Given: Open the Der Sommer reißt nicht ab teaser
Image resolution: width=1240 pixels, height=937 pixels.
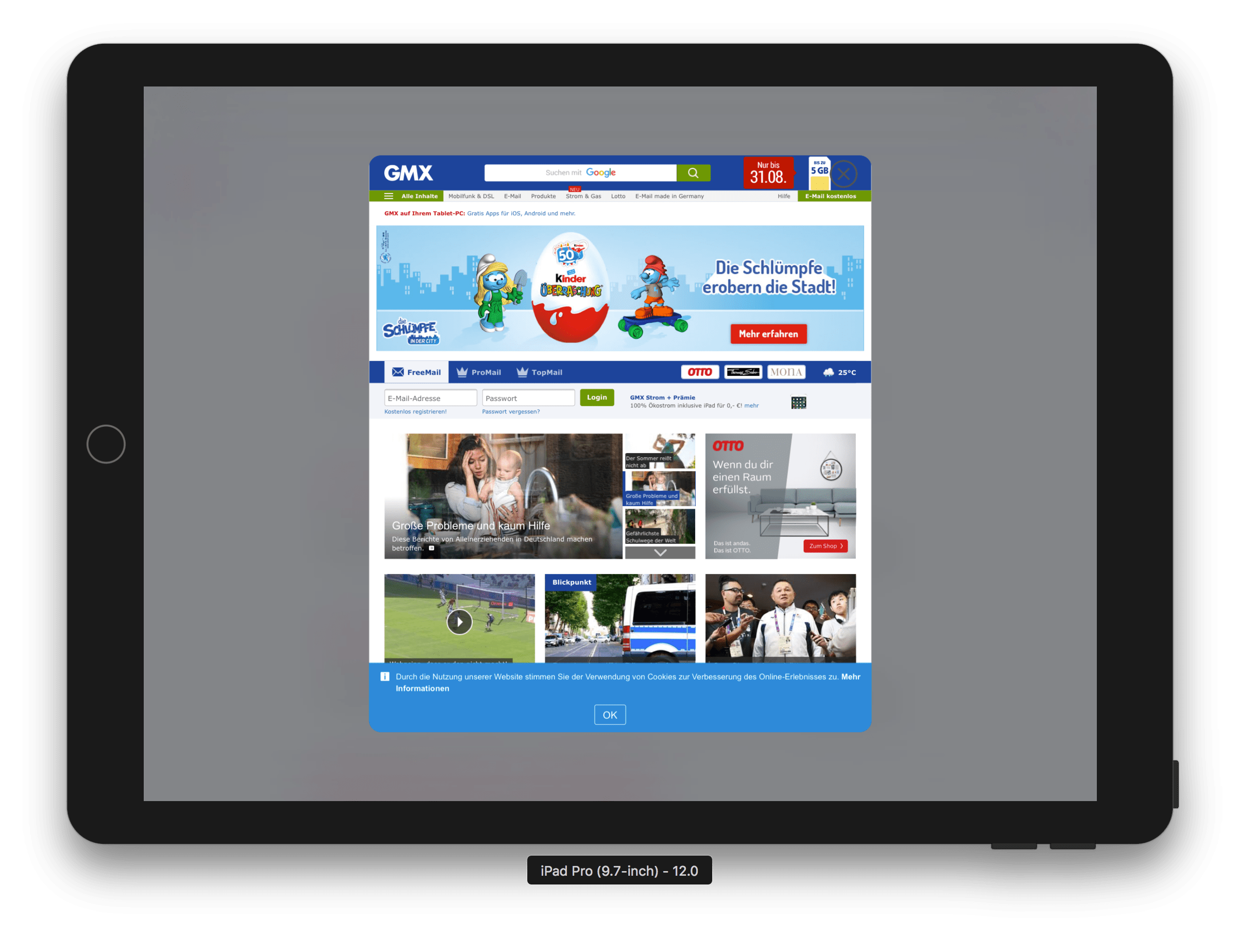Looking at the screenshot, I should click(x=660, y=450).
